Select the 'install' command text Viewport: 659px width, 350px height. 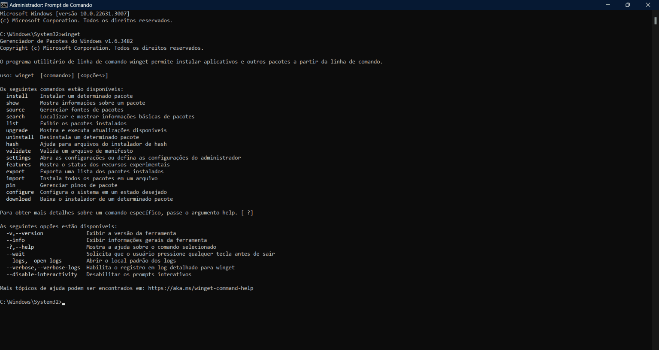[x=17, y=96]
